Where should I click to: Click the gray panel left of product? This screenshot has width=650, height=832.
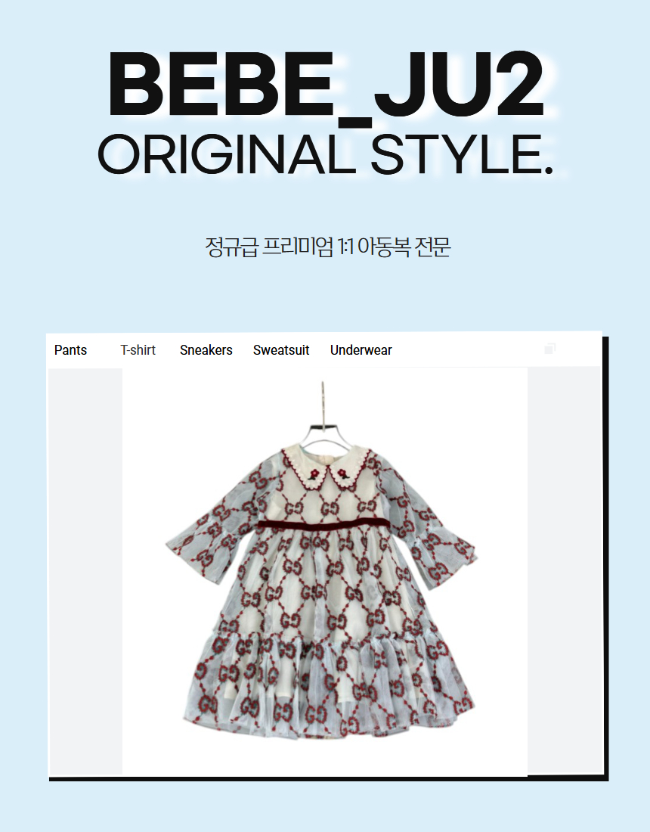(x=85, y=572)
